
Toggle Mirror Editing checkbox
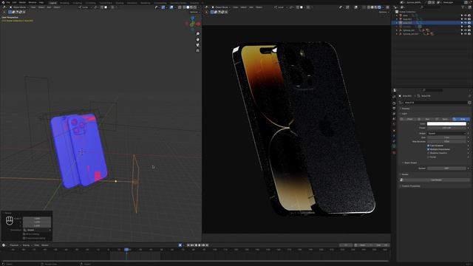[24, 234]
